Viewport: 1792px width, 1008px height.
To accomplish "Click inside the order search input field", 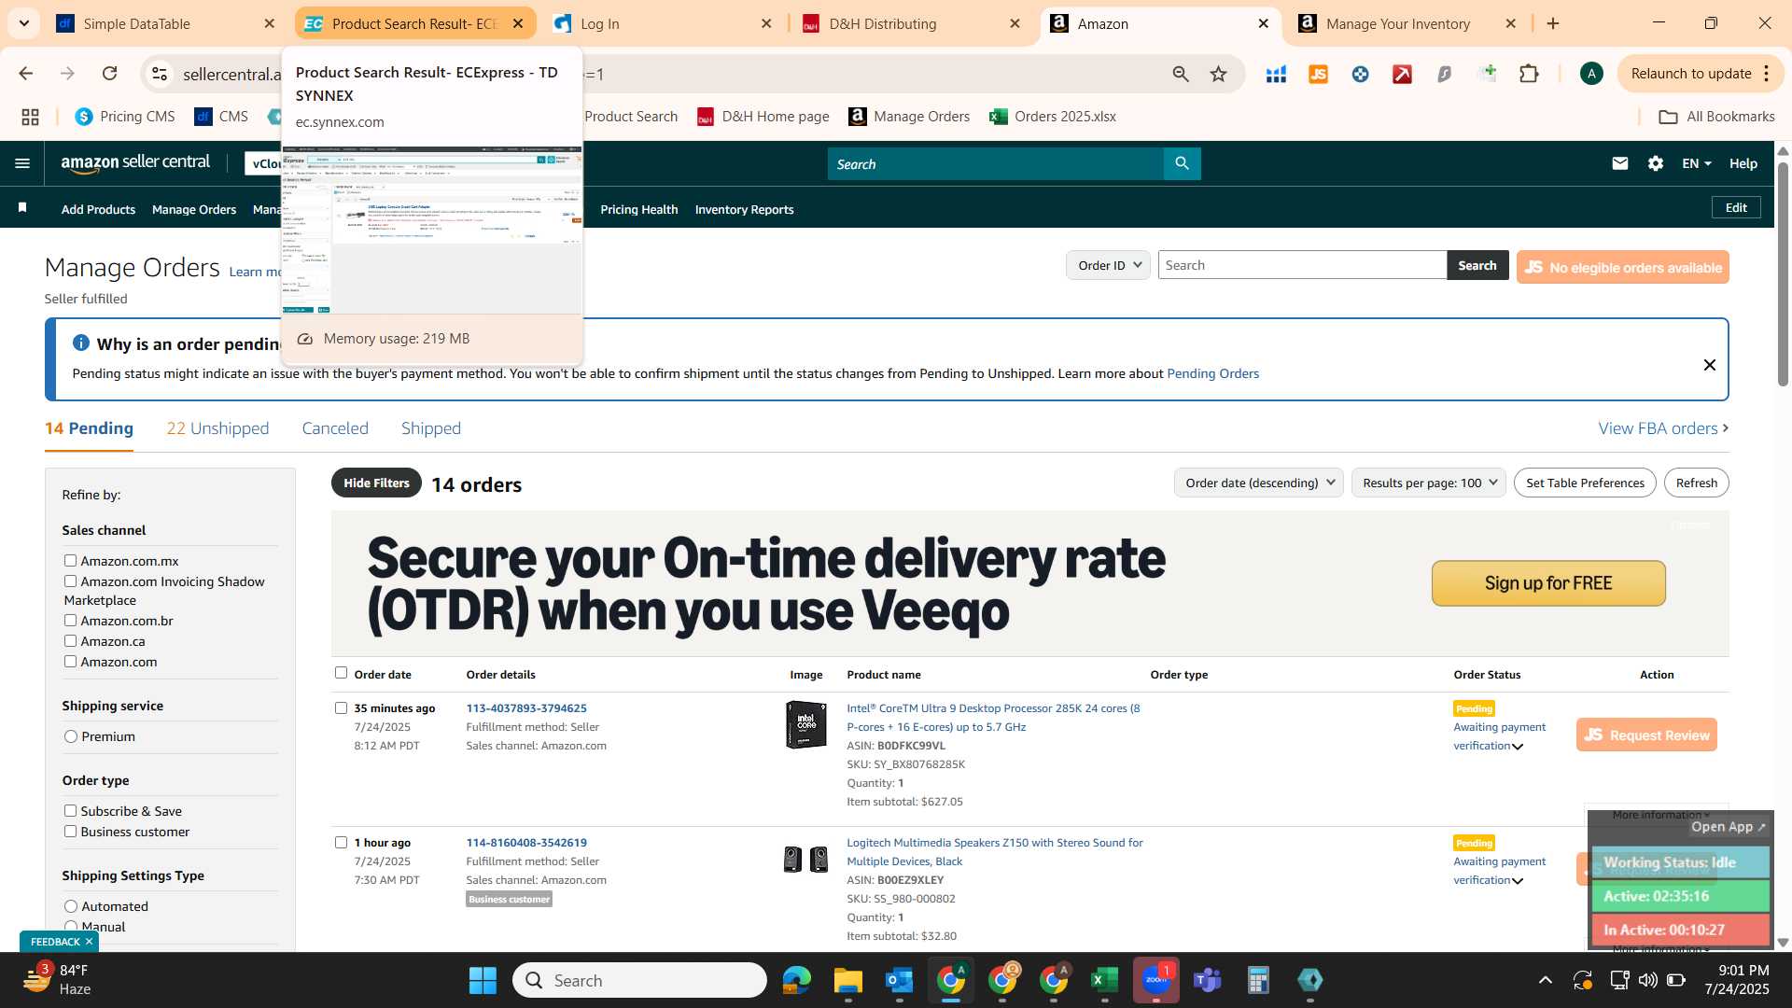I will 1302,265.
